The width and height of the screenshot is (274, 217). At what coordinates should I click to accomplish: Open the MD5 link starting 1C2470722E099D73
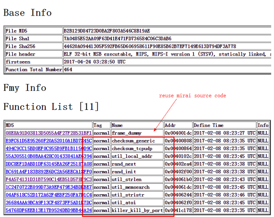(x=48, y=187)
